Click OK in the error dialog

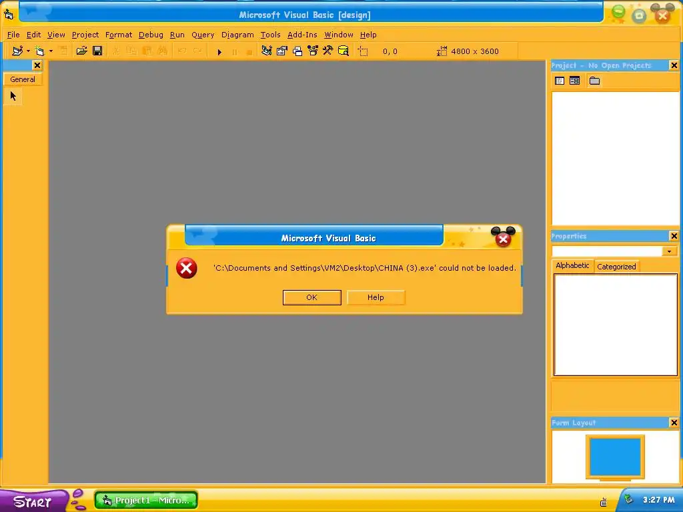312,297
